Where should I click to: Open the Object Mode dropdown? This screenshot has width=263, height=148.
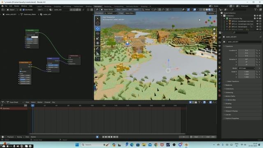point(108,10)
